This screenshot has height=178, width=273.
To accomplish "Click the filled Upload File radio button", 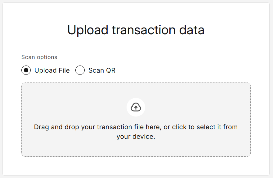I will pyautogui.click(x=26, y=70).
